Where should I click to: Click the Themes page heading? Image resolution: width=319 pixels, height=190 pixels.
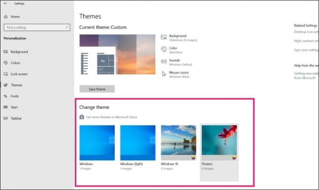click(90, 16)
